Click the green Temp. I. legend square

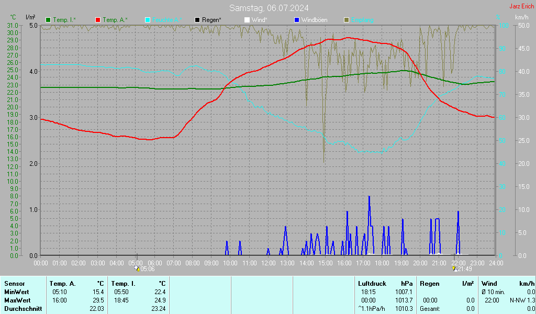(49, 20)
